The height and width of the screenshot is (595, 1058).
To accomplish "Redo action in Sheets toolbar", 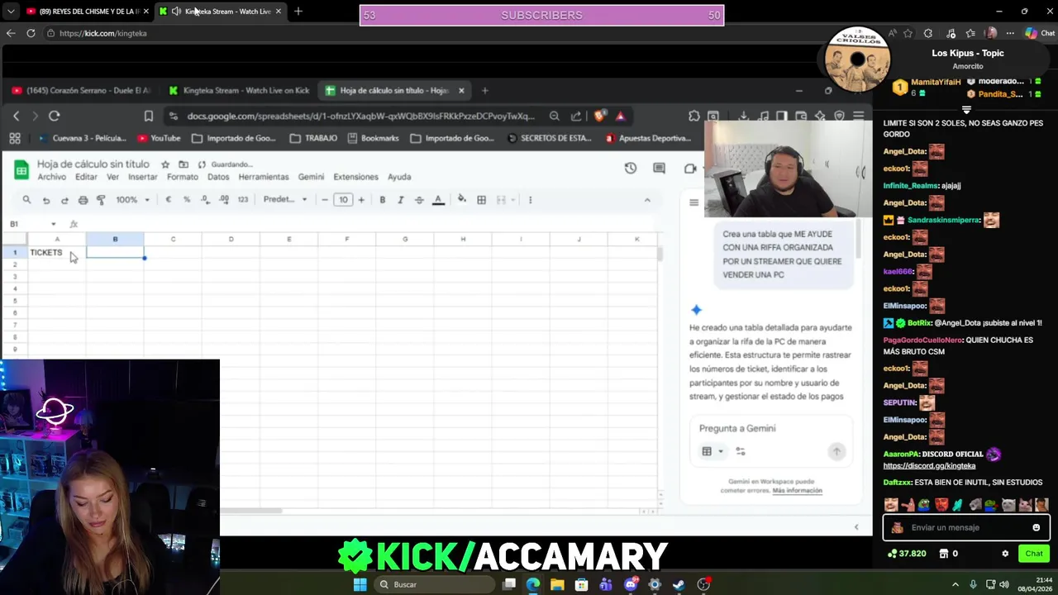I will (64, 200).
